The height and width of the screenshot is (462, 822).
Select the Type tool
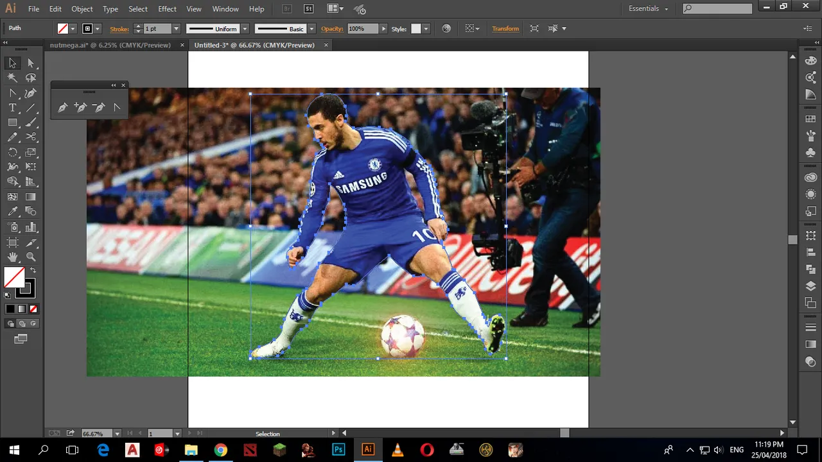pos(12,108)
